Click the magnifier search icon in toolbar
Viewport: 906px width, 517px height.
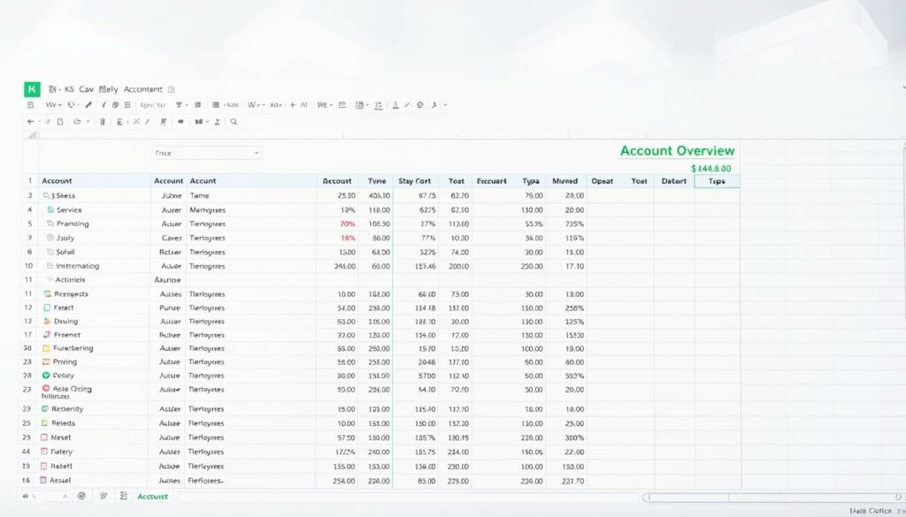tap(234, 122)
